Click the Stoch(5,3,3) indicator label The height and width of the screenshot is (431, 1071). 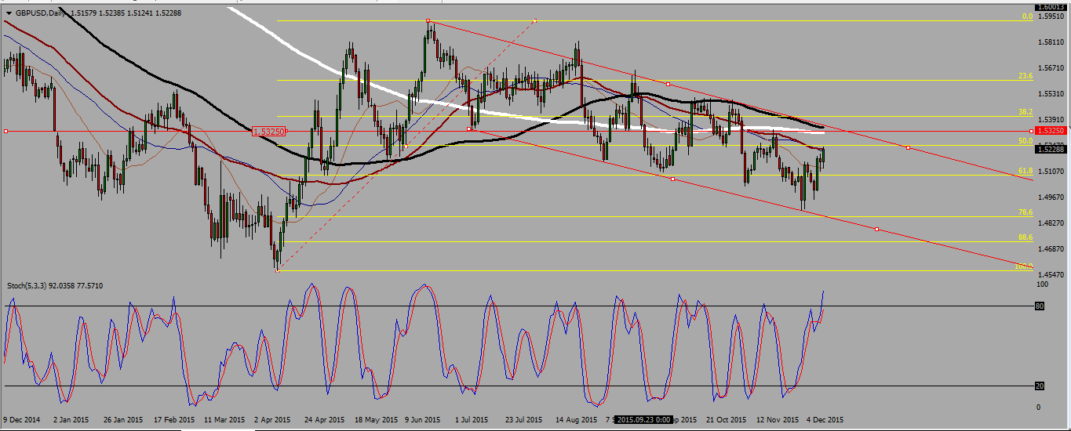[x=53, y=286]
